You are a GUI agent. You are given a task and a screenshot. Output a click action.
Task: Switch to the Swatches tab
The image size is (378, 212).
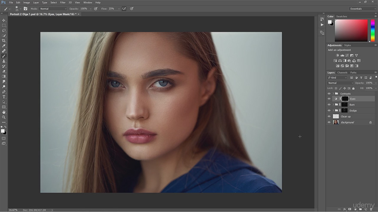341,16
